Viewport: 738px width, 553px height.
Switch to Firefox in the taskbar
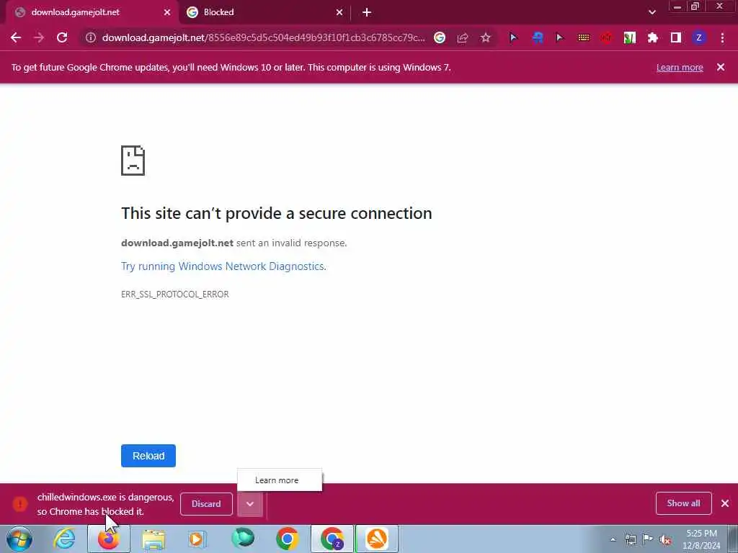[x=109, y=539]
